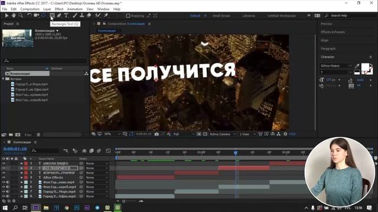
Task: Mute audio speaker of layer 5
Action: 8,182
